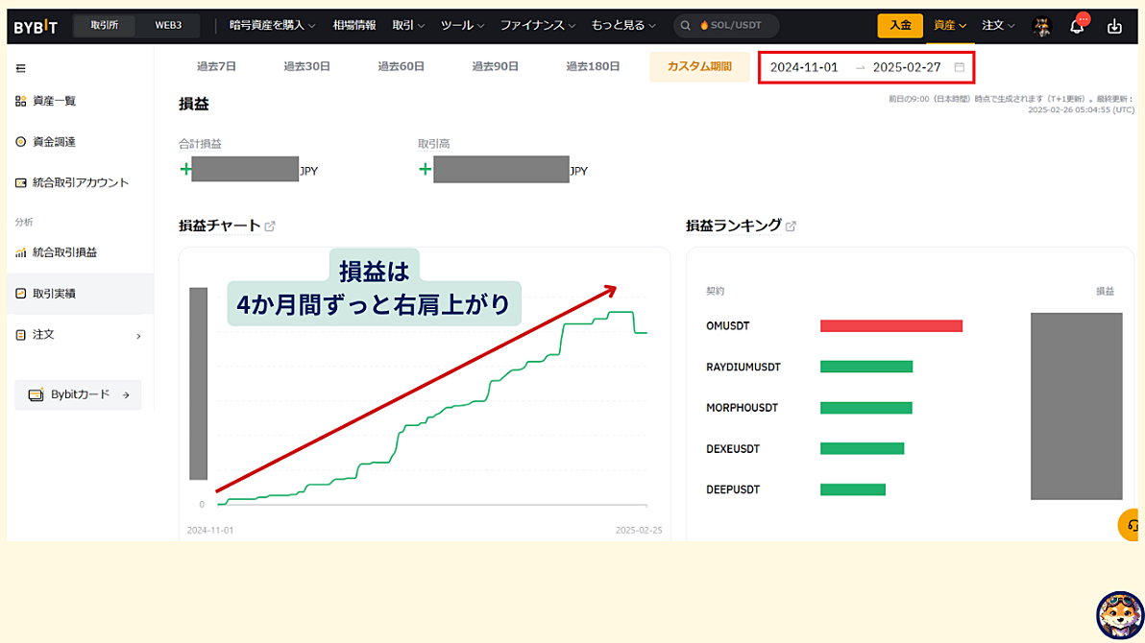This screenshot has height=643, width=1145.
Task: Expand the 注文 sidebar submenu arrow
Action: 138,336
